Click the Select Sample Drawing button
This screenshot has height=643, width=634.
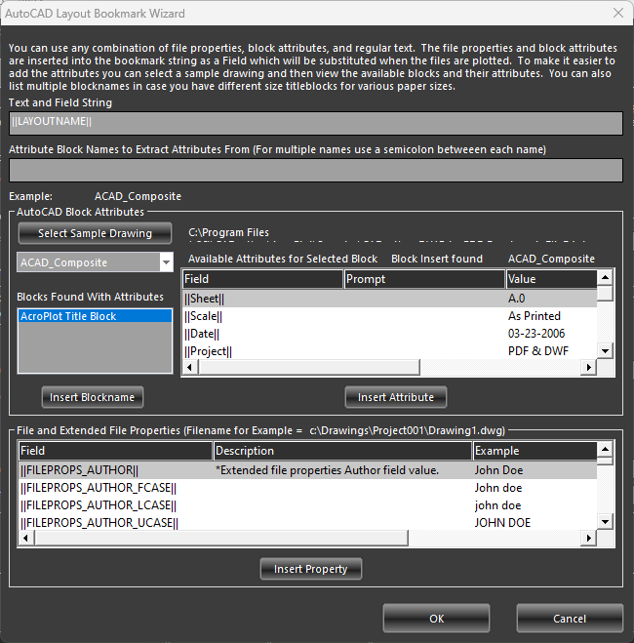95,233
